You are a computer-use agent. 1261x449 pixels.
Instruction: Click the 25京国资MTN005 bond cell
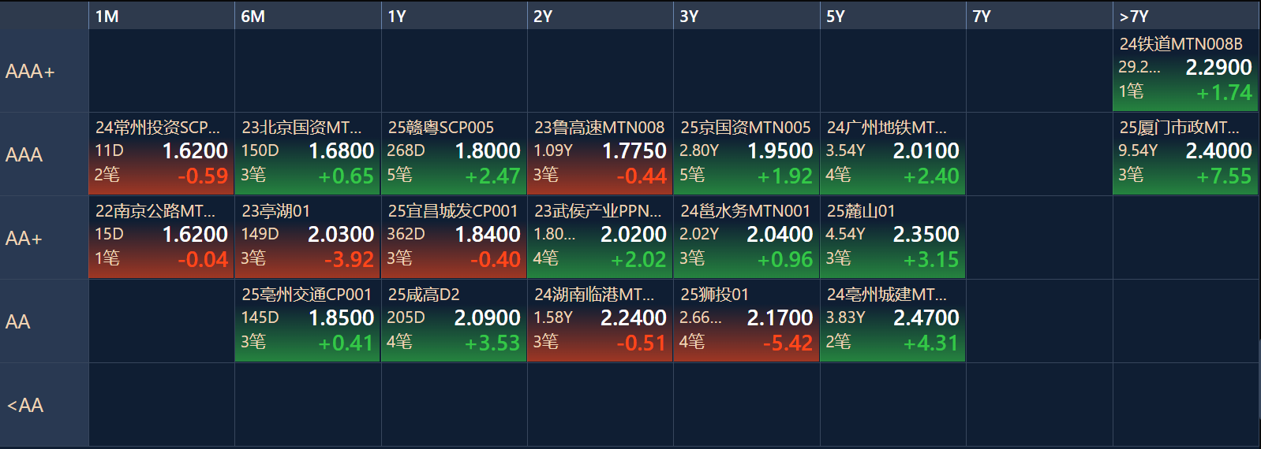746,154
